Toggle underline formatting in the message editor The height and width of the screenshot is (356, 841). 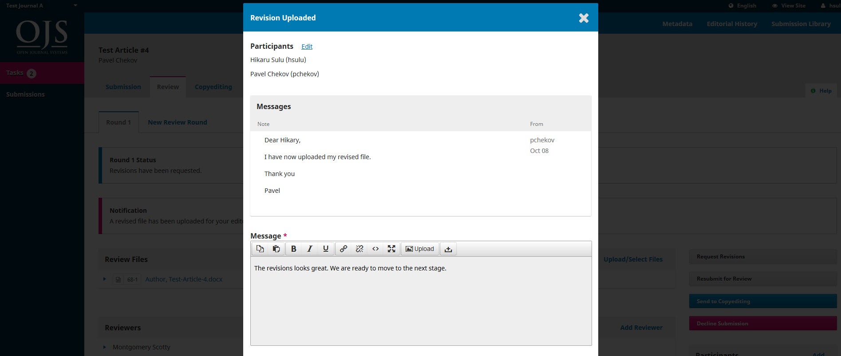[325, 249]
